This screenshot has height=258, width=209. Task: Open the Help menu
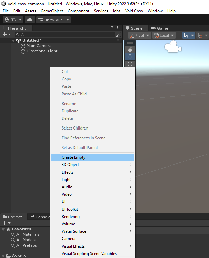(171, 11)
